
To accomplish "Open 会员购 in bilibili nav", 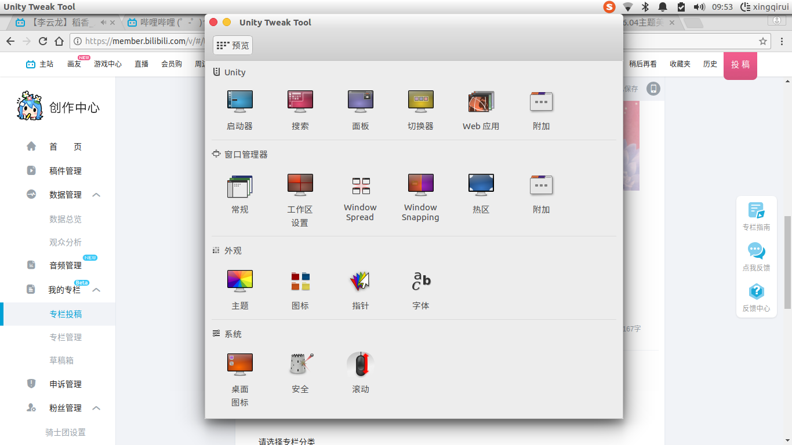I will coord(172,64).
